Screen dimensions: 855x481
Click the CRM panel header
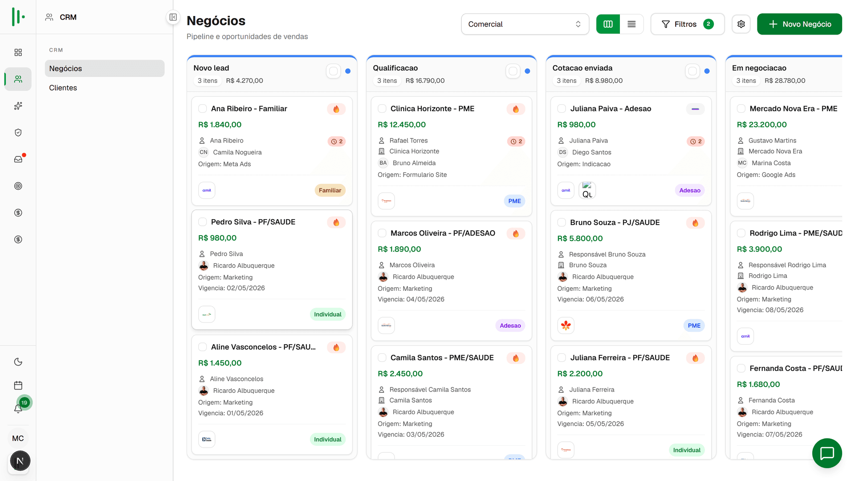coord(61,17)
